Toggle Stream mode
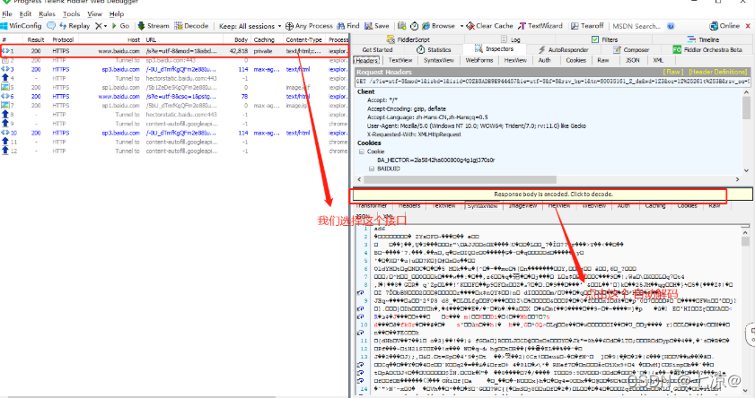The height and width of the screenshot is (398, 755). click(154, 26)
